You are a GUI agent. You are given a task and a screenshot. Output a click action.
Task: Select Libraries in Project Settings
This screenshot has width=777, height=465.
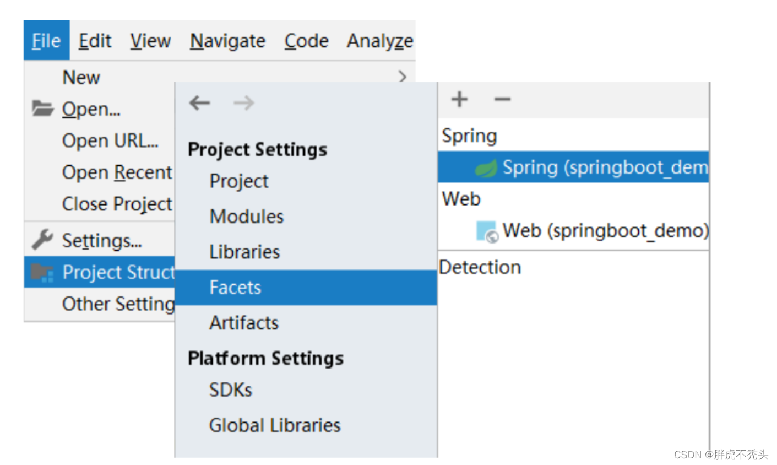point(244,252)
